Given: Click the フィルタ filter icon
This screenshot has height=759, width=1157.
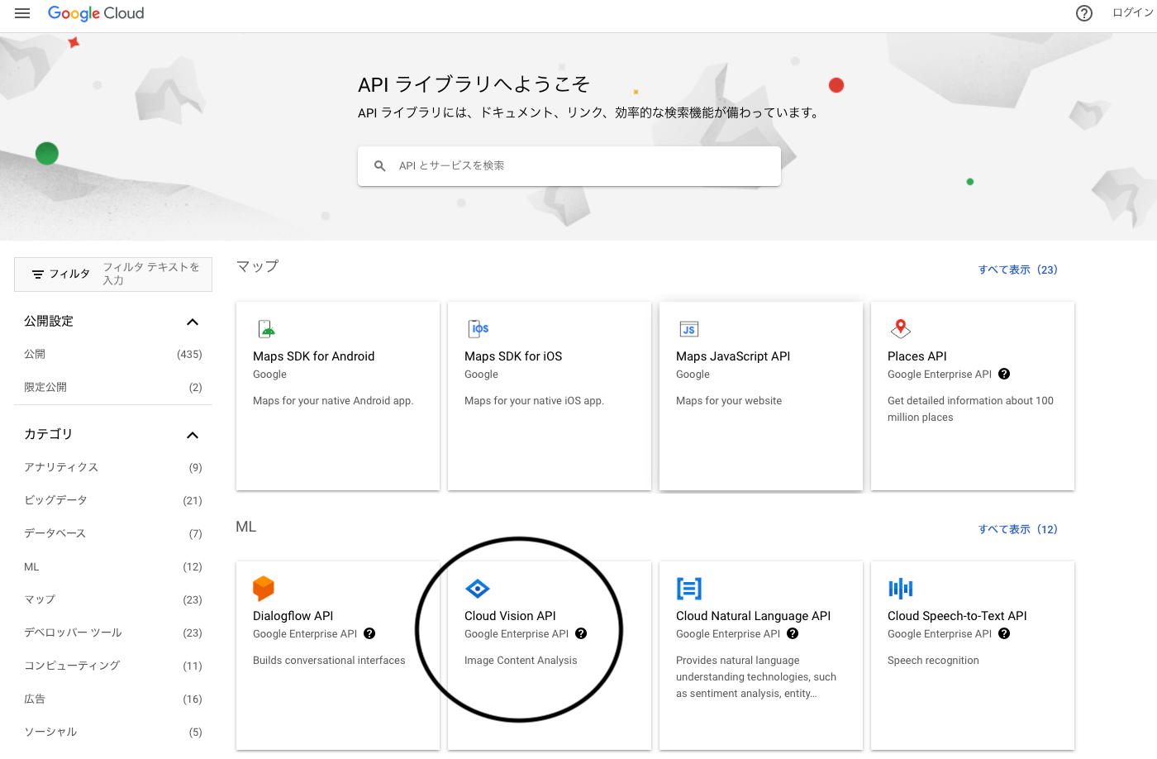Looking at the screenshot, I should (x=38, y=274).
